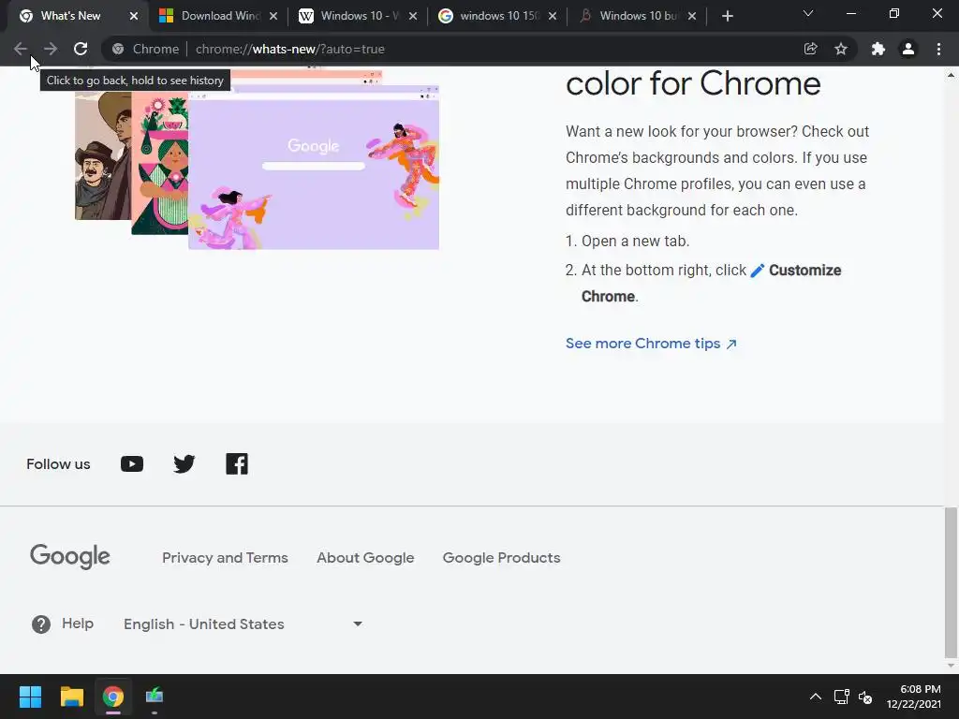This screenshot has width=959, height=719.
Task: Click the Google footer logo
Action: [69, 556]
